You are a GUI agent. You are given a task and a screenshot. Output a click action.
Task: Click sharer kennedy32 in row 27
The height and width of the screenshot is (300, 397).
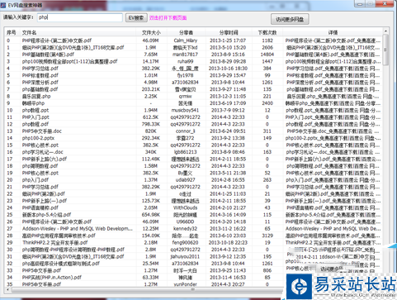[x=186, y=229]
